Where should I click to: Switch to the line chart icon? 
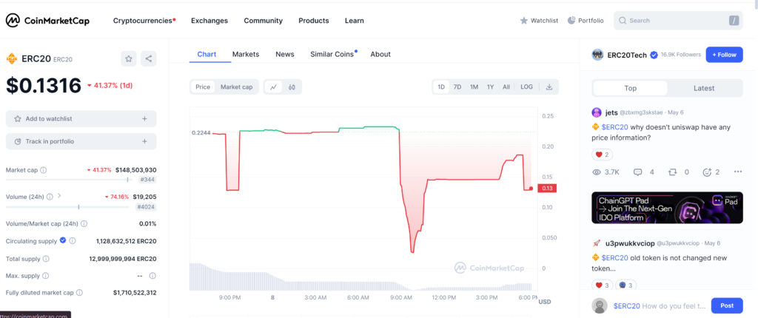(x=273, y=87)
